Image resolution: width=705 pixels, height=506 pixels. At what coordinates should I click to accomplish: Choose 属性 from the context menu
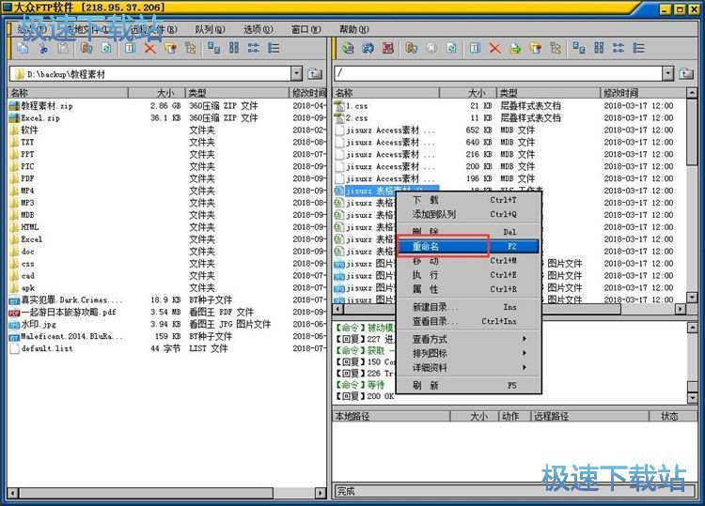click(x=467, y=289)
